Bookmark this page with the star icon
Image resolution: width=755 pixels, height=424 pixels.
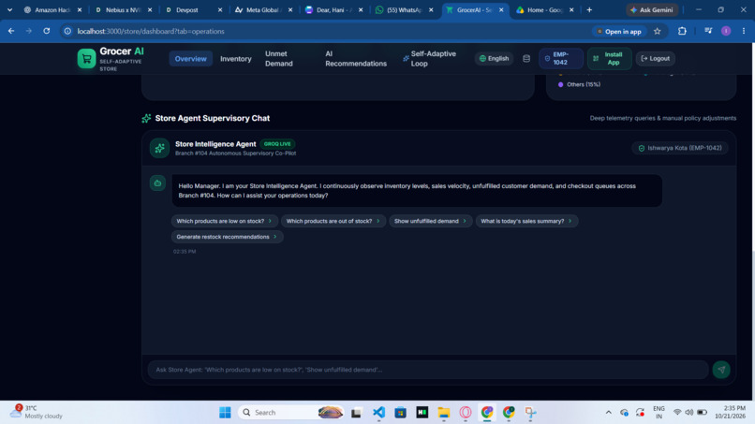point(658,31)
